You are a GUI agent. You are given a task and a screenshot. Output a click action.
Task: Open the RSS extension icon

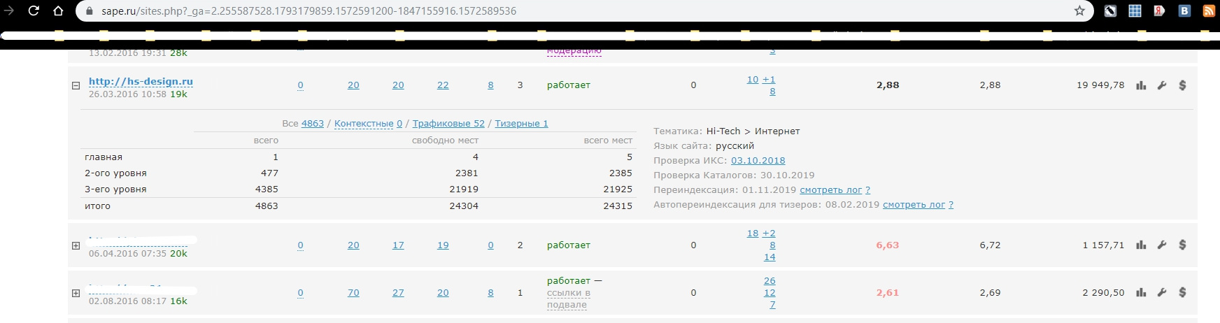click(1209, 10)
